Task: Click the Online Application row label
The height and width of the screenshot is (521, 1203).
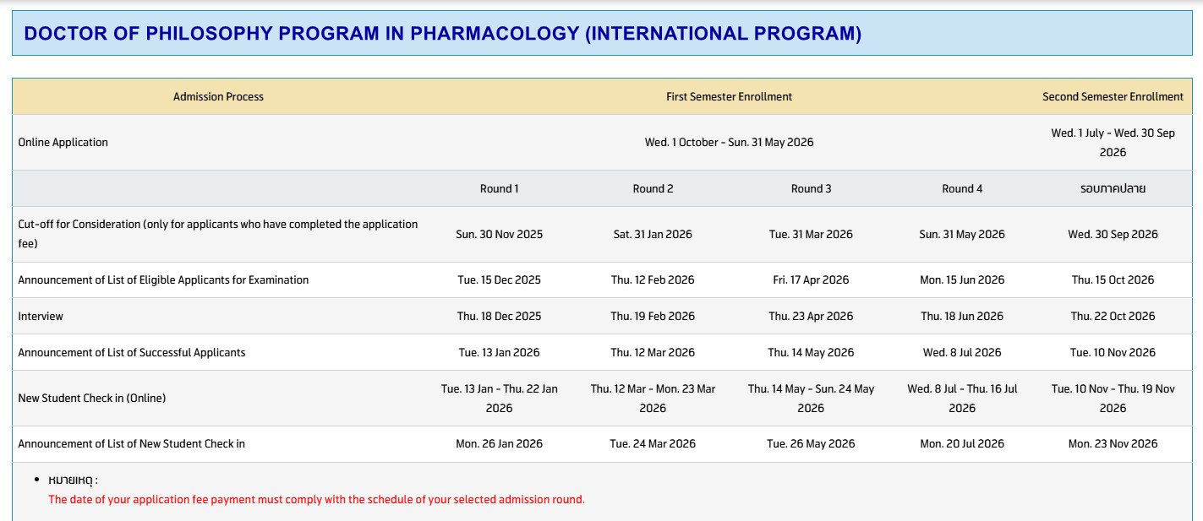Action: point(63,143)
